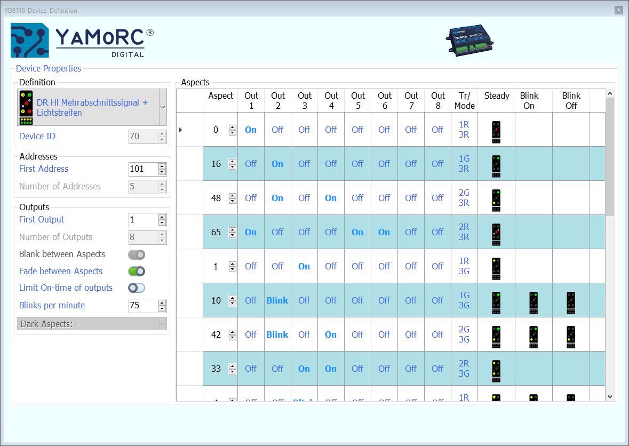Click the Out 1 column header
This screenshot has height=446, width=629.
[251, 100]
